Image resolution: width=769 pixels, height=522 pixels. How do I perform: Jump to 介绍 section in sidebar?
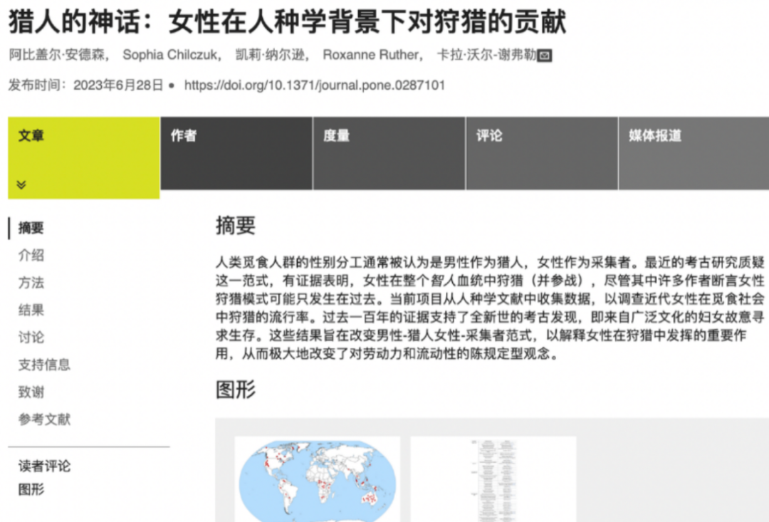(x=31, y=255)
